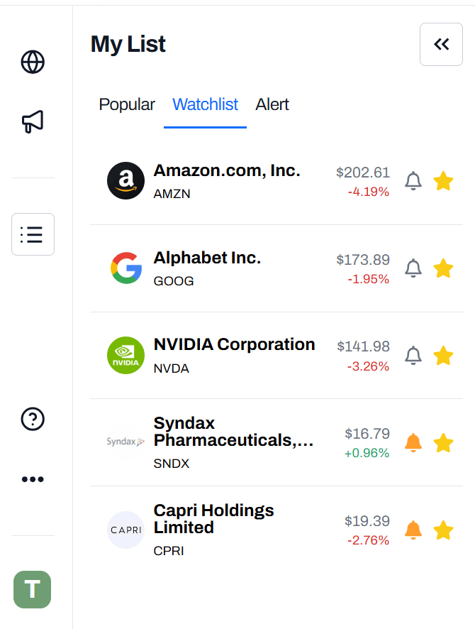
Task: Open Capri Holdings Limited stock entry
Action: [276, 530]
